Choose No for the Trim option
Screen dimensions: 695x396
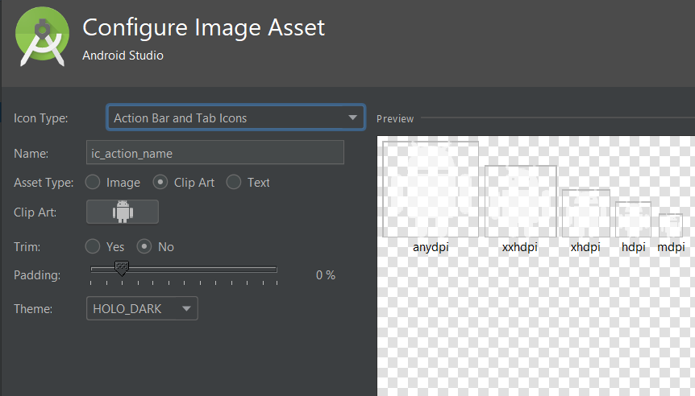pyautogui.click(x=145, y=247)
